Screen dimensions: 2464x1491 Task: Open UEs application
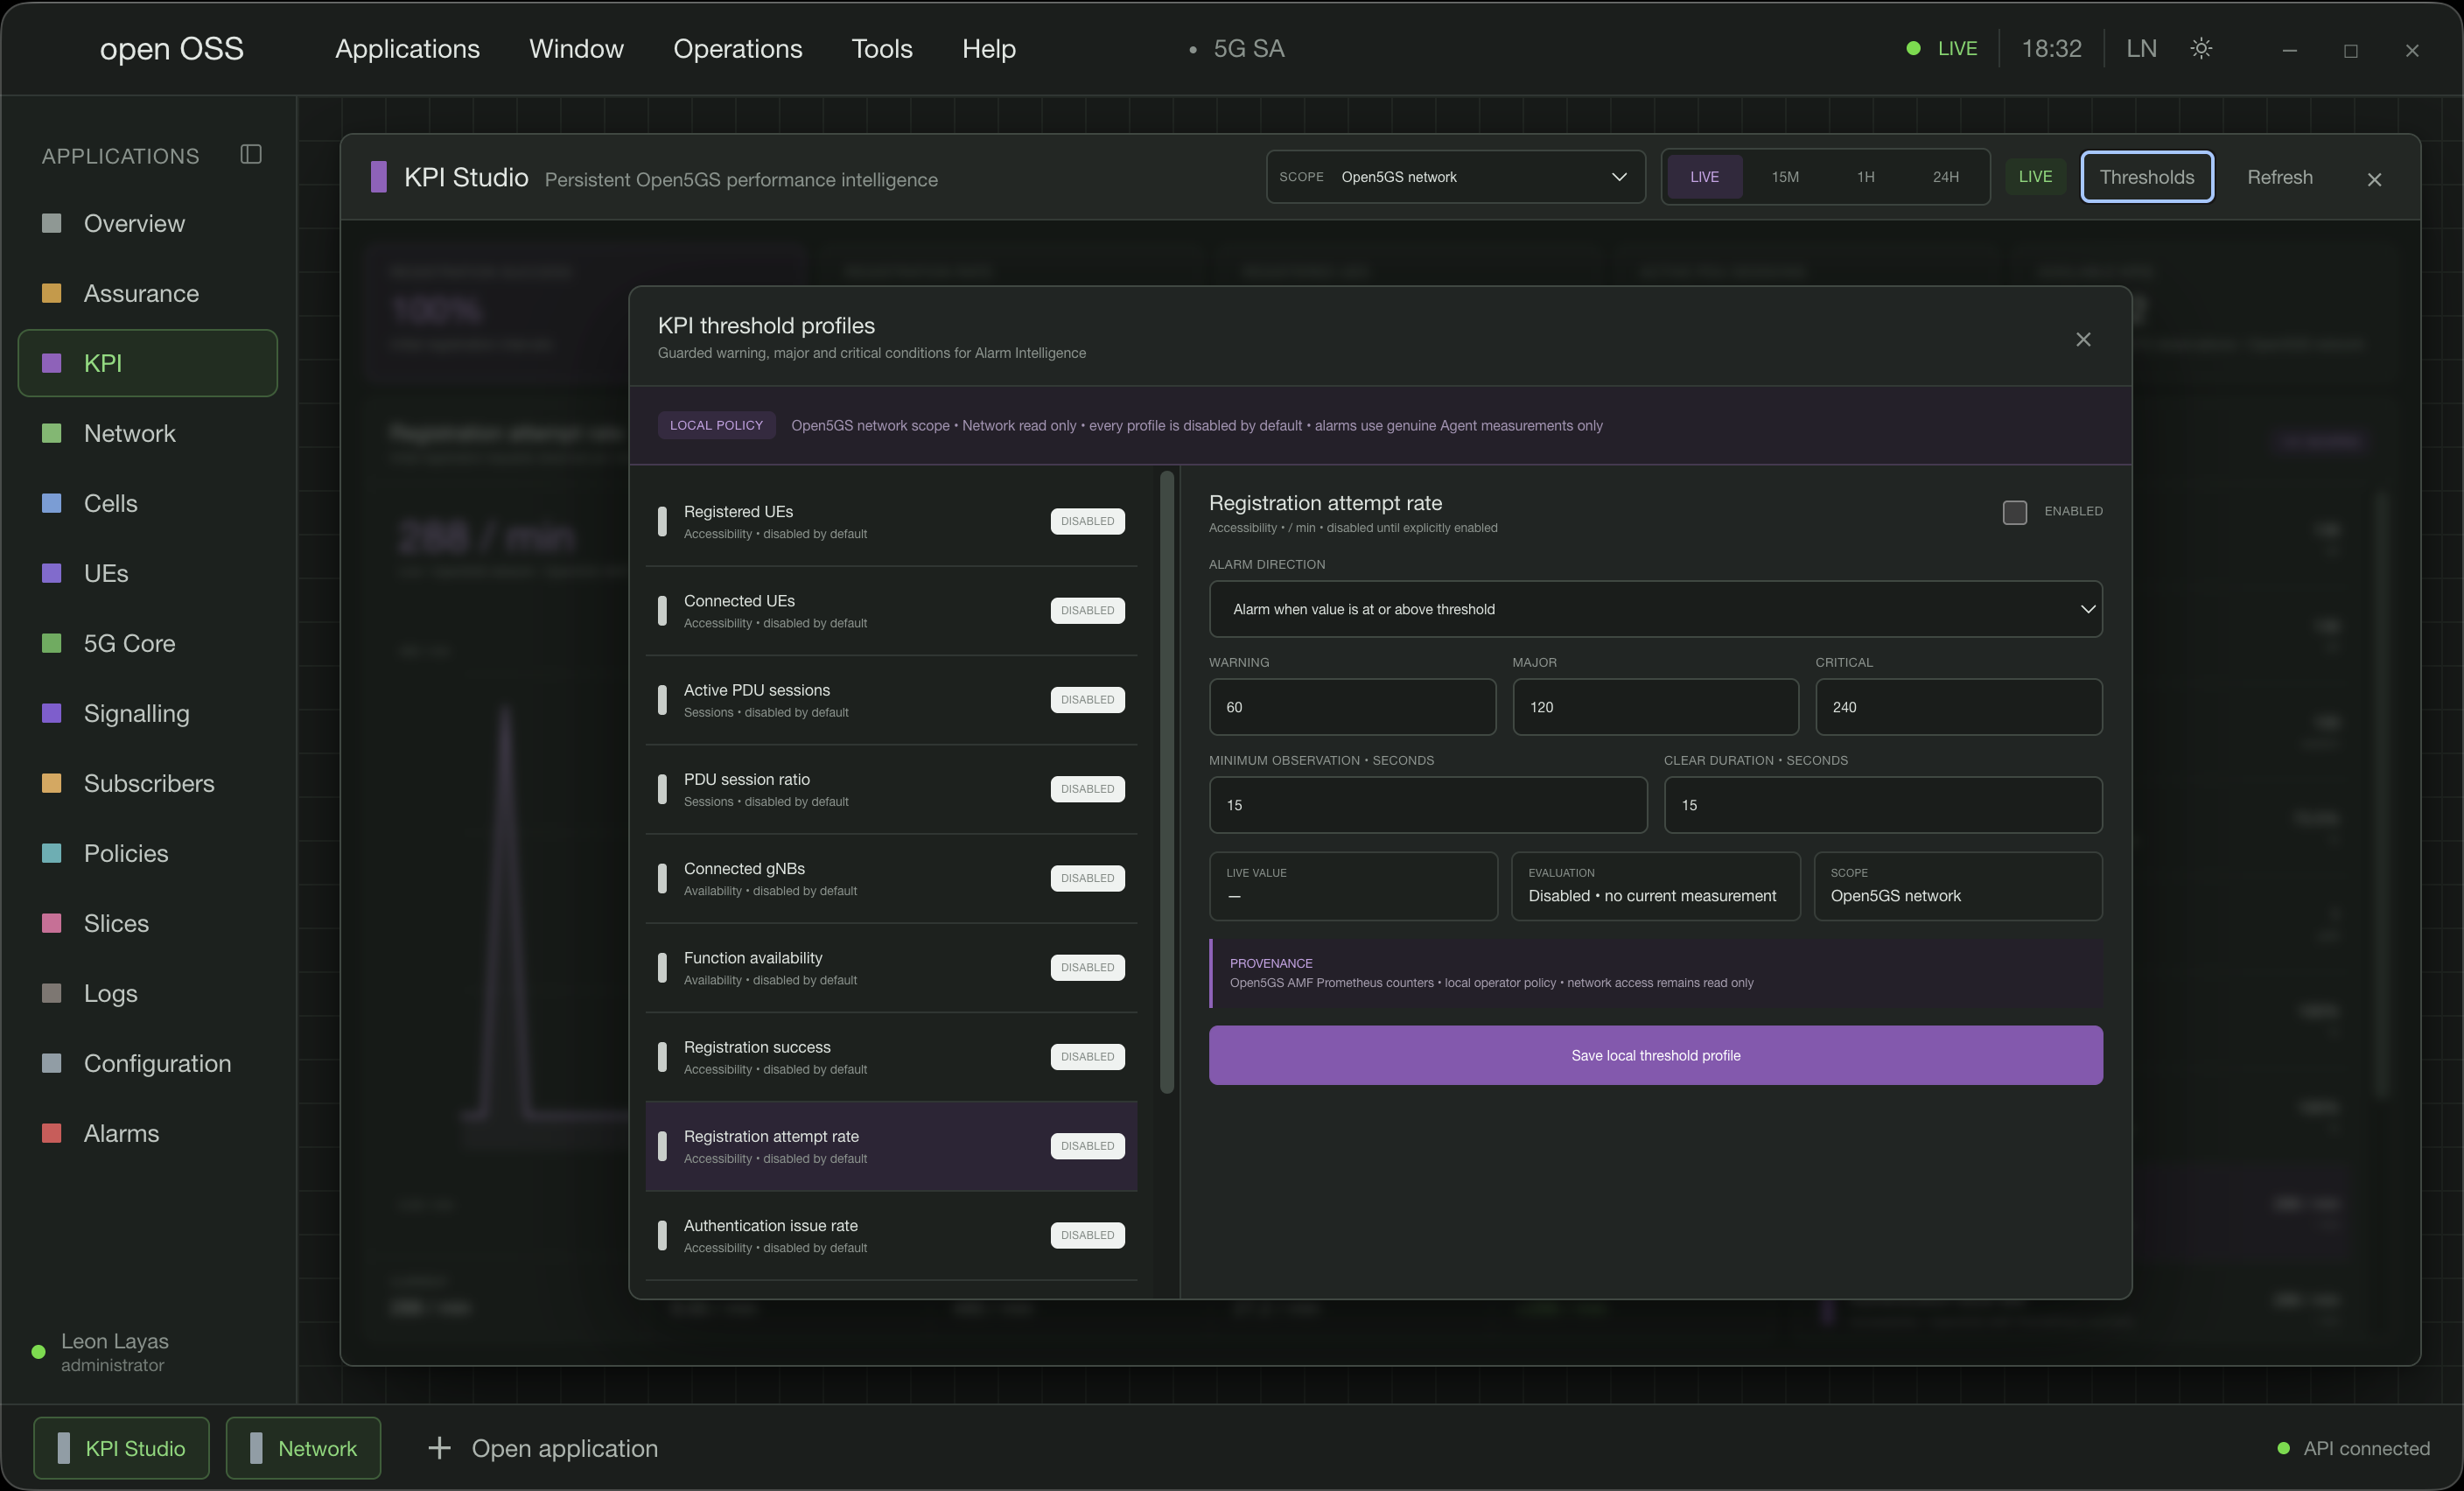pos(148,573)
